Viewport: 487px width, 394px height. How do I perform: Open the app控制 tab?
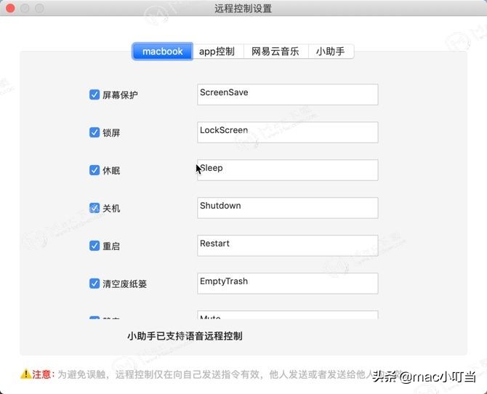point(218,52)
